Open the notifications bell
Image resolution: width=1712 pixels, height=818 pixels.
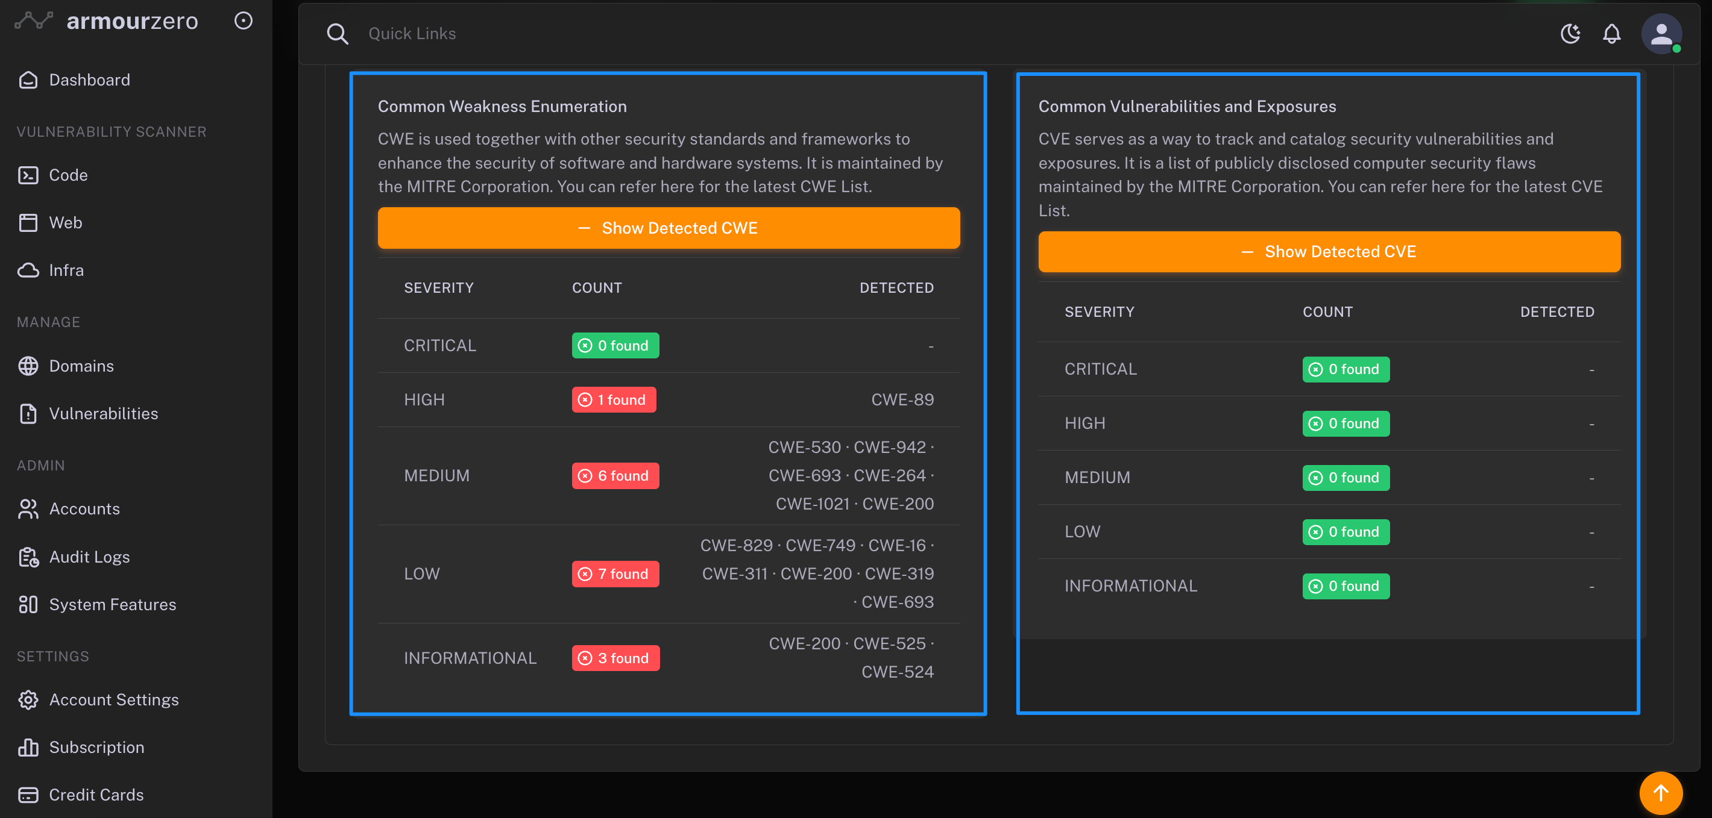[x=1612, y=33]
